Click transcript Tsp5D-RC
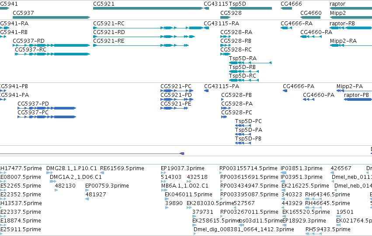The image size is (372, 236). tap(244, 80)
